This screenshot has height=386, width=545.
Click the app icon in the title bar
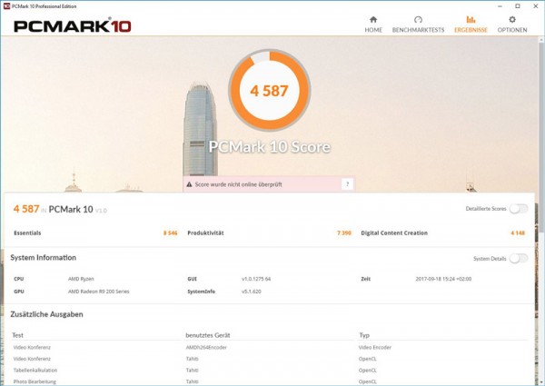(6, 5)
